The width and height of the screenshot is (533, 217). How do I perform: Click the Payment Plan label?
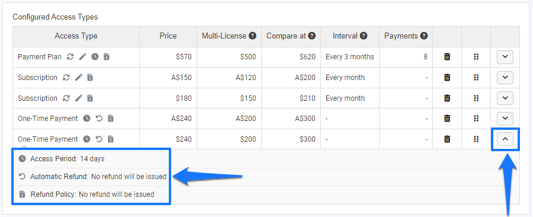click(x=40, y=57)
